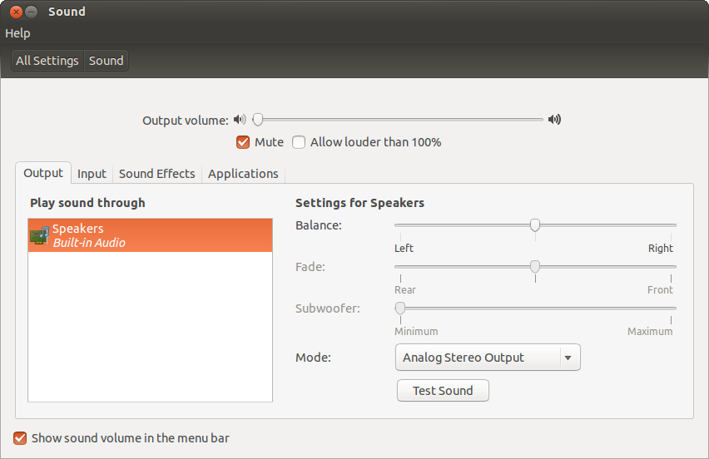The image size is (709, 459).
Task: Click the sound card icon beside Speakers
Action: 39,235
